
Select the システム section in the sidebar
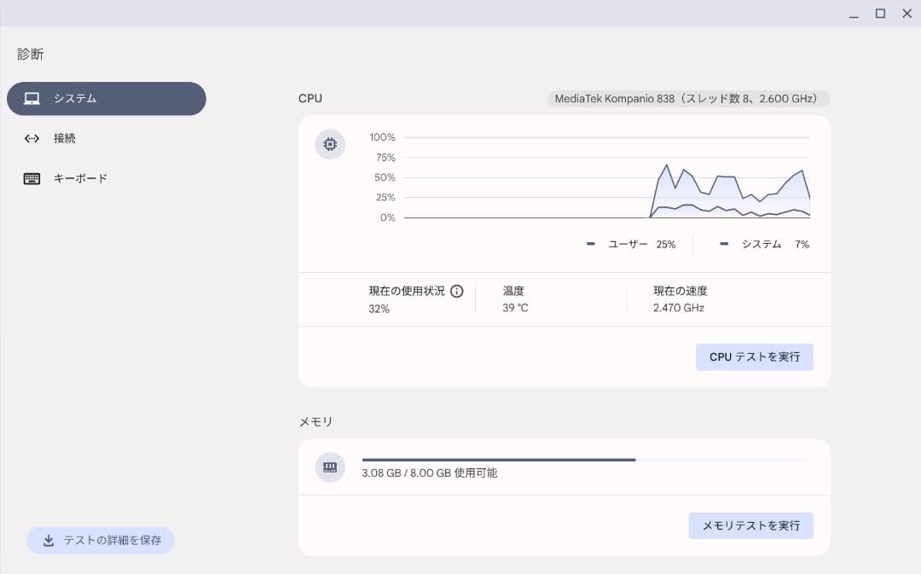point(107,98)
